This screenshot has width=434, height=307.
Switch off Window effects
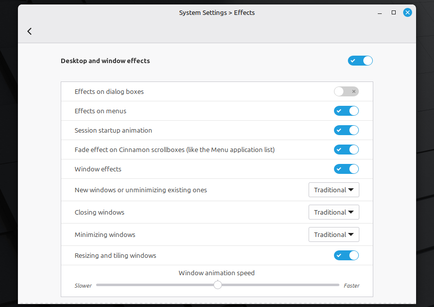pos(346,169)
